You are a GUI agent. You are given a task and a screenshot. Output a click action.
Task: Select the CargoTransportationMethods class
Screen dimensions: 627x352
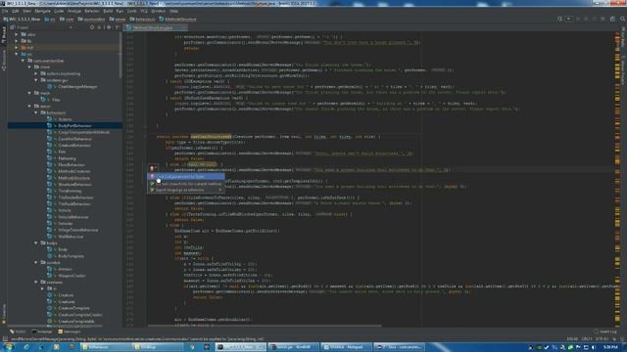83,132
